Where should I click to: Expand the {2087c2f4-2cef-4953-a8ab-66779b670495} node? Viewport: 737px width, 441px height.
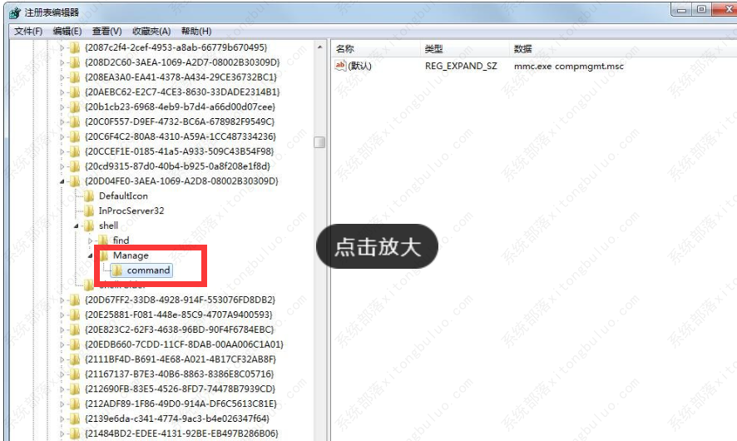coord(62,47)
